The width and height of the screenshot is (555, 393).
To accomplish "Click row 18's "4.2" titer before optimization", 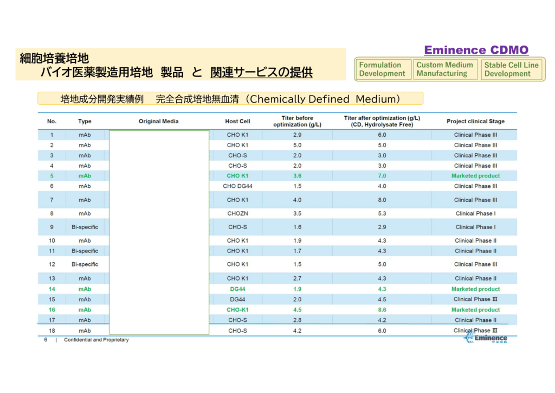I will point(298,331).
